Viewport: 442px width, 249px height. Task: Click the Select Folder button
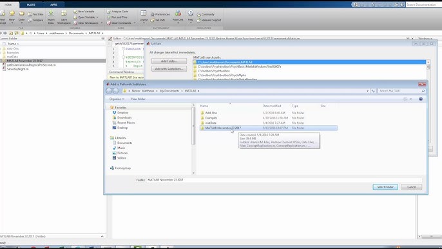coord(385,187)
